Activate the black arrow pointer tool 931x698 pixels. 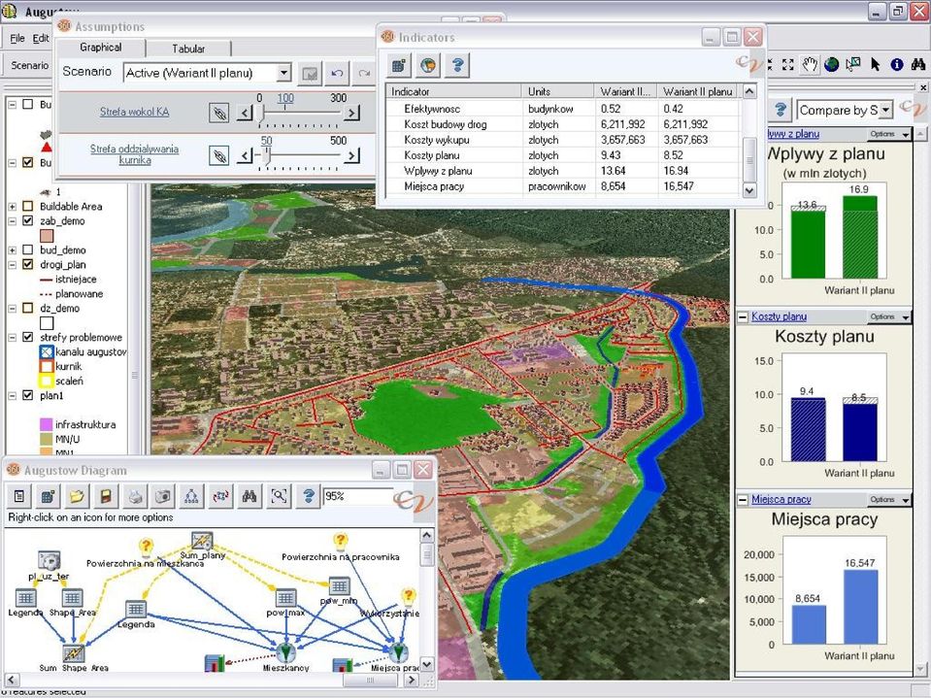tap(875, 64)
